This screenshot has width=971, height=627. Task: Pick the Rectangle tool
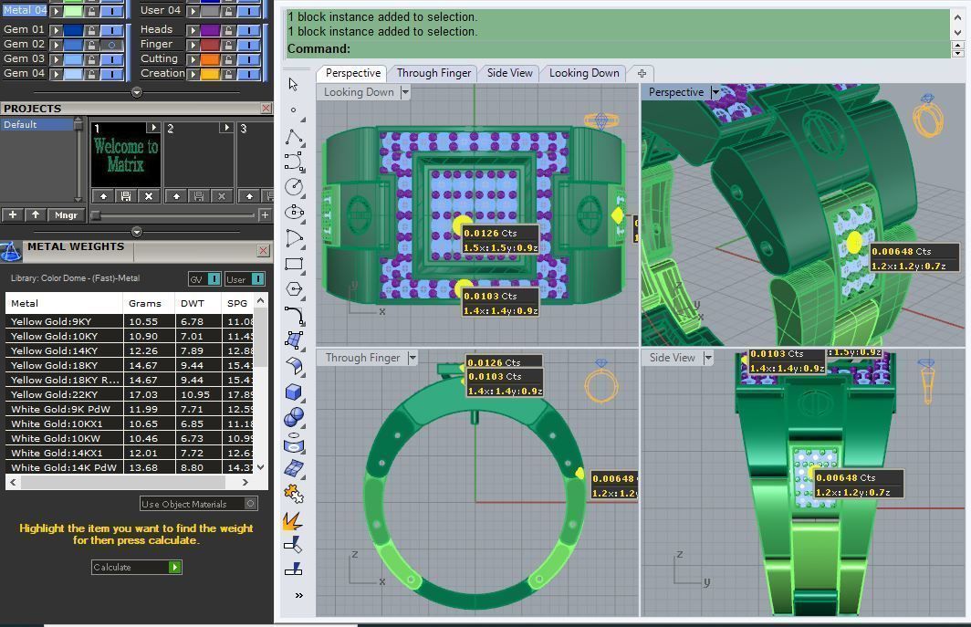pos(294,264)
